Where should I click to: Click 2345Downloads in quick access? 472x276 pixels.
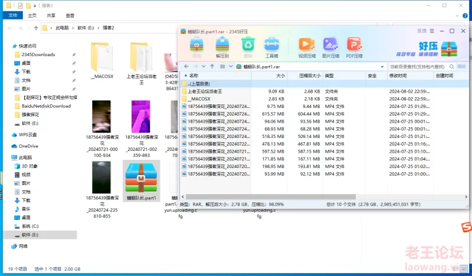38,54
